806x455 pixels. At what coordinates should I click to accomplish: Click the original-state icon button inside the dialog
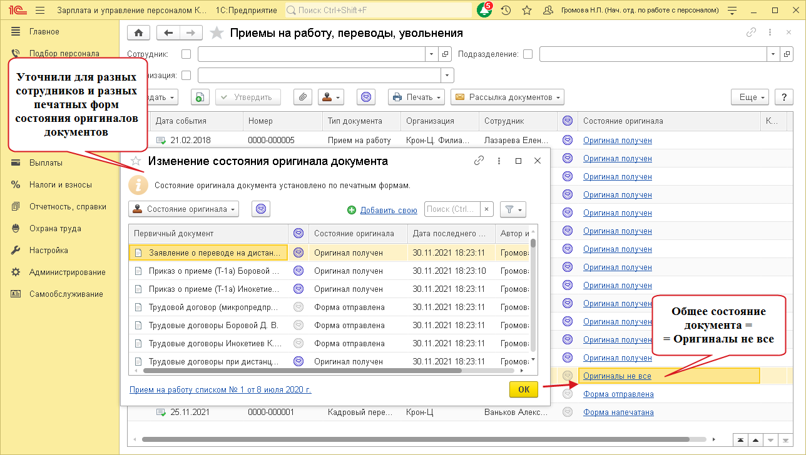261,209
